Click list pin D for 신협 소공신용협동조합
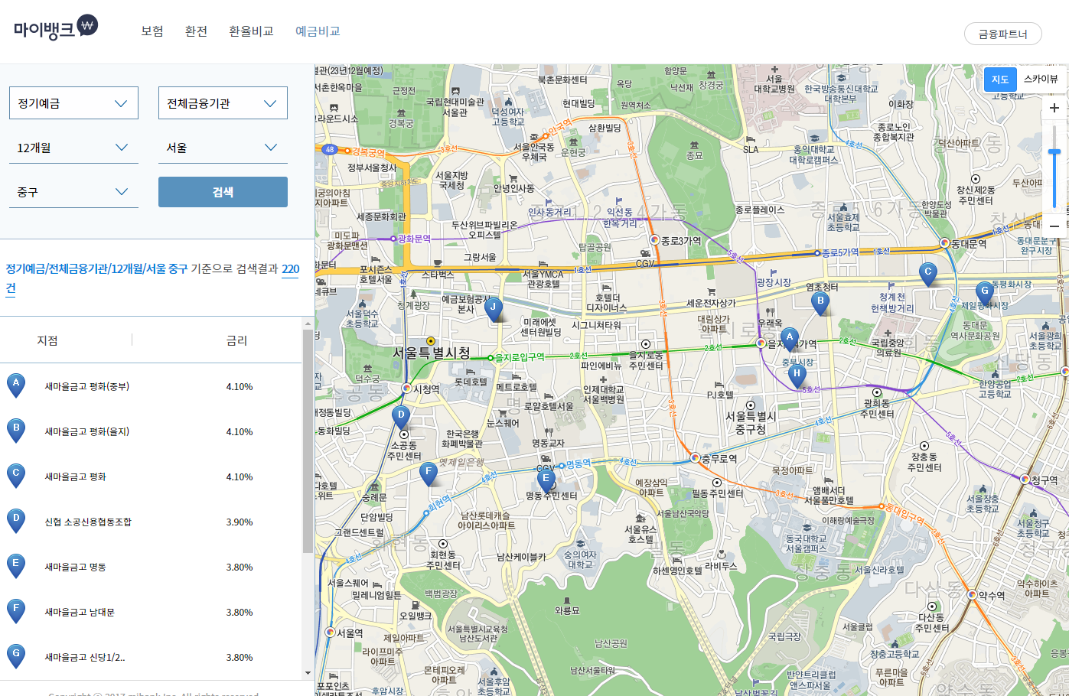 (15, 521)
